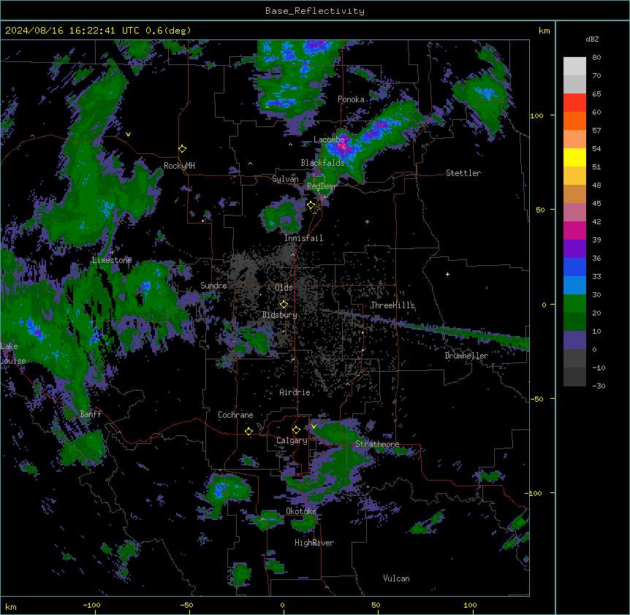The width and height of the screenshot is (630, 615).
Task: Click the Didsbury label
Action: click(280, 315)
